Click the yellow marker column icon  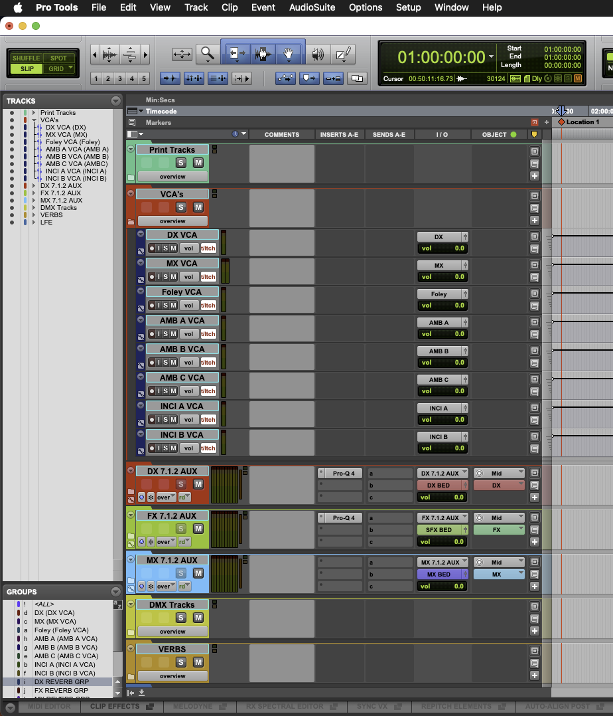pyautogui.click(x=535, y=134)
